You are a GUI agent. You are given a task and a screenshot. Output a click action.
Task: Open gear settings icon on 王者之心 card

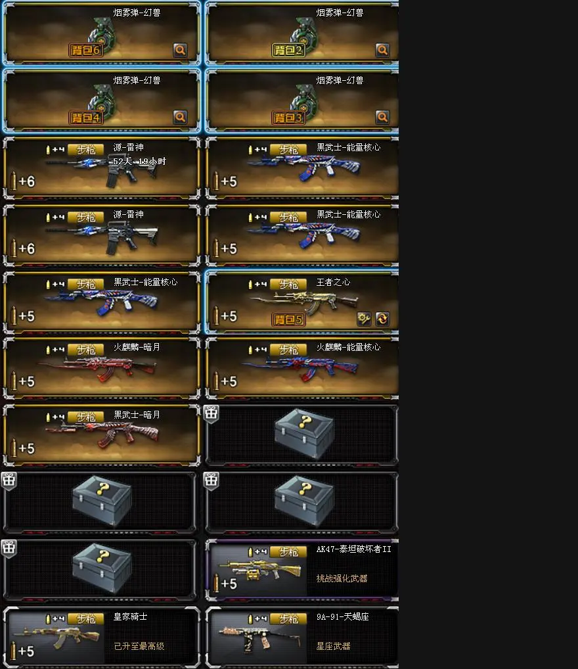[x=364, y=319]
